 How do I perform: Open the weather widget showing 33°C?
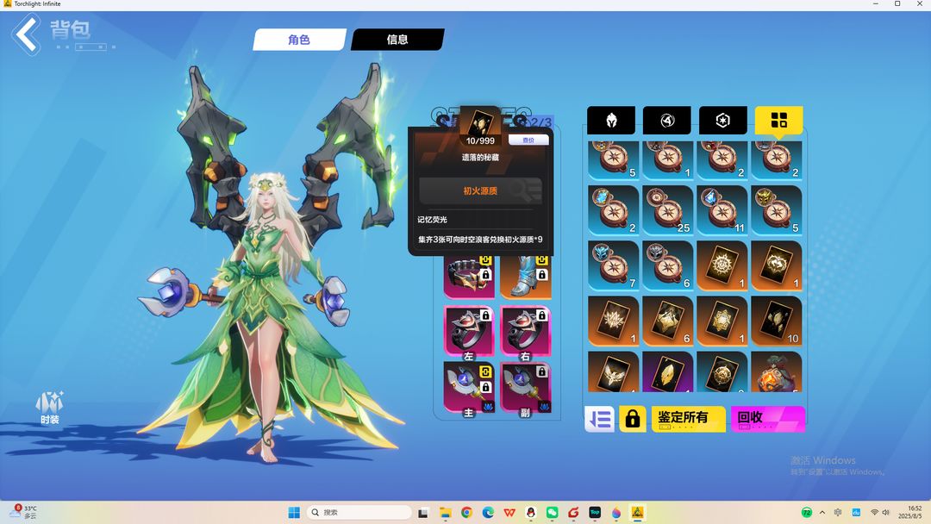(x=24, y=512)
